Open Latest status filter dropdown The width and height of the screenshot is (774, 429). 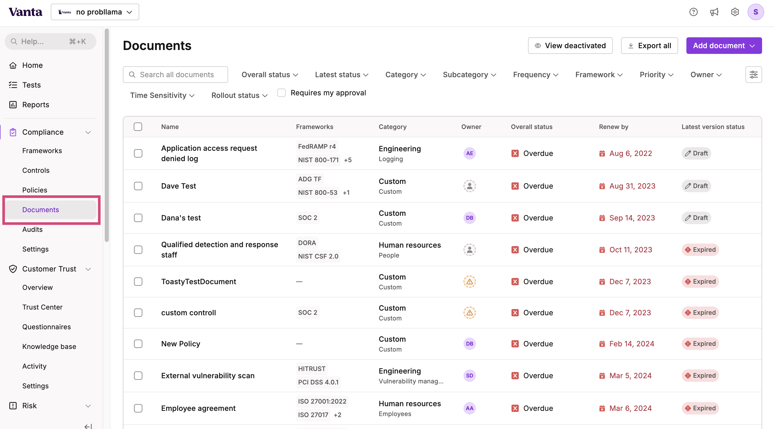pos(342,75)
